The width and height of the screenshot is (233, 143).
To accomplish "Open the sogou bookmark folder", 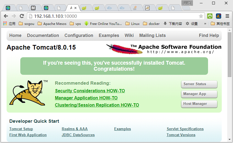I will [x=26, y=24].
